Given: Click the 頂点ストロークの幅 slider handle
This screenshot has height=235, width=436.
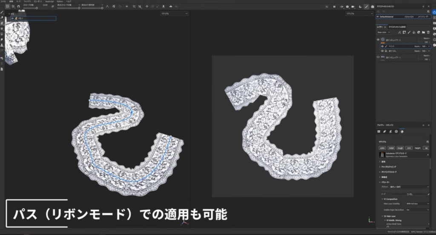Looking at the screenshot, I should (79, 8).
